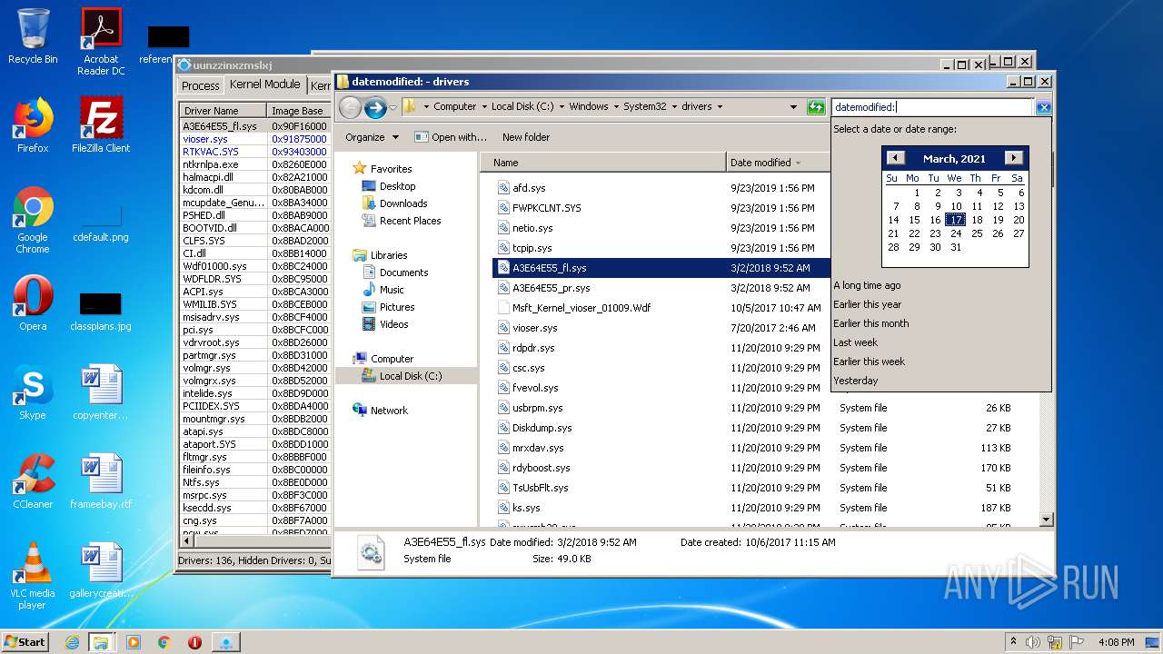This screenshot has height=654, width=1163.
Task: Pick March 10 in calendar
Action: point(956,206)
